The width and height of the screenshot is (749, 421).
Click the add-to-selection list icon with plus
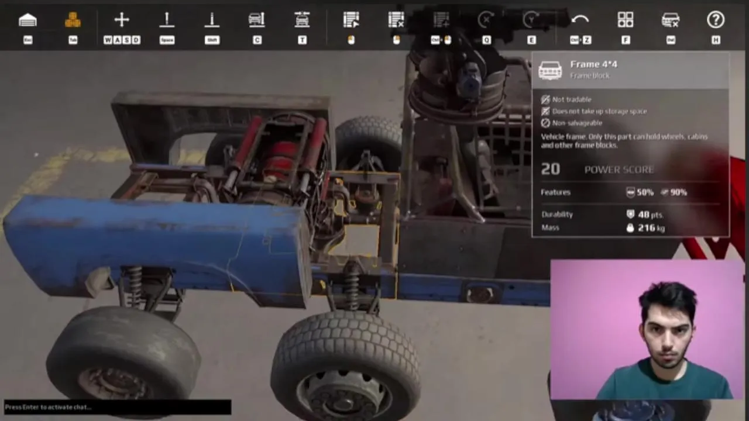tap(441, 20)
